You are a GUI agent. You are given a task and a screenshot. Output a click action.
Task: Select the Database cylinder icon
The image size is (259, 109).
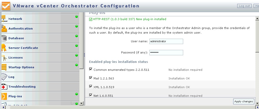4,38
